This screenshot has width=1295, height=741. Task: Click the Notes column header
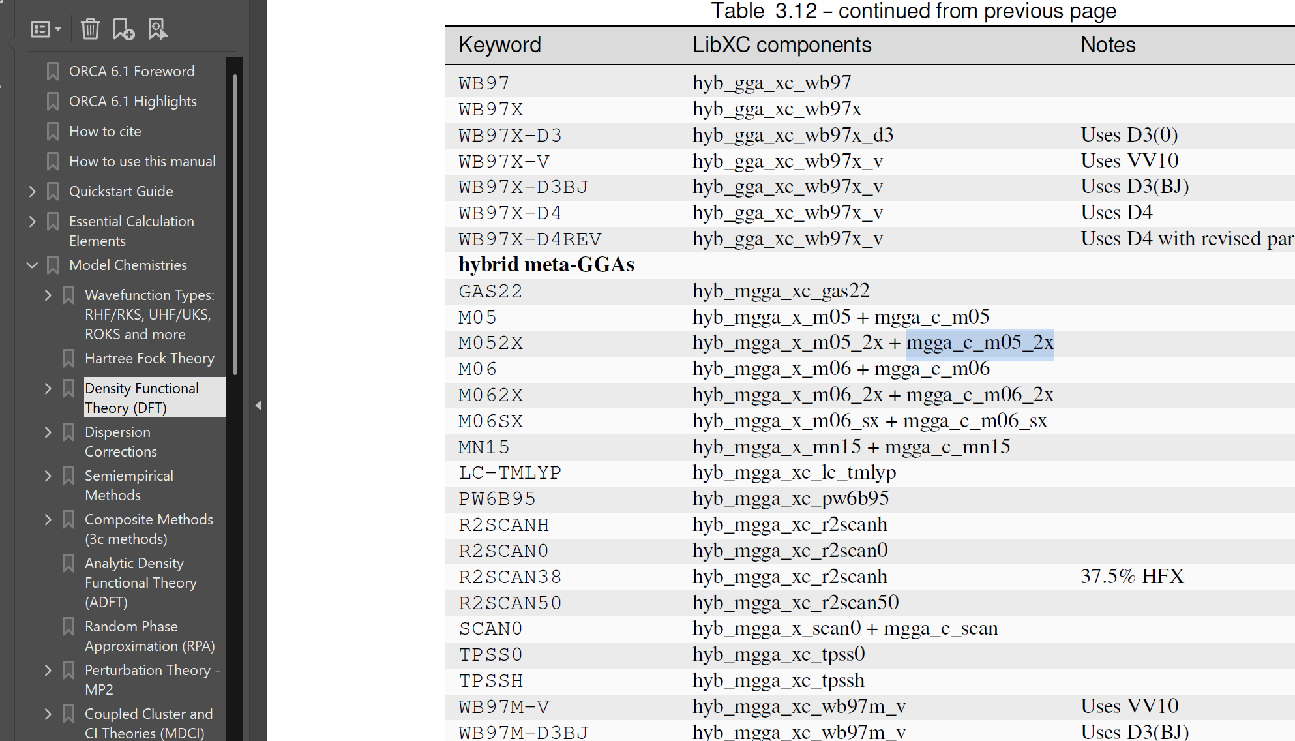(x=1108, y=44)
